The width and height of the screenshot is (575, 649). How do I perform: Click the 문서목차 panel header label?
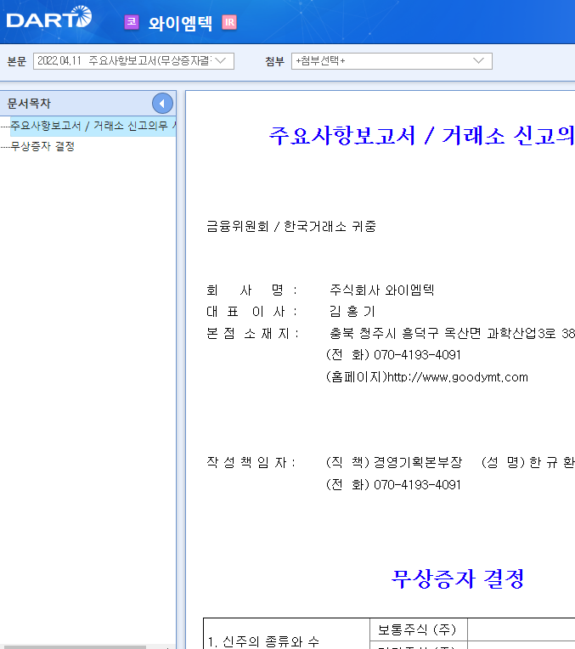coord(29,104)
